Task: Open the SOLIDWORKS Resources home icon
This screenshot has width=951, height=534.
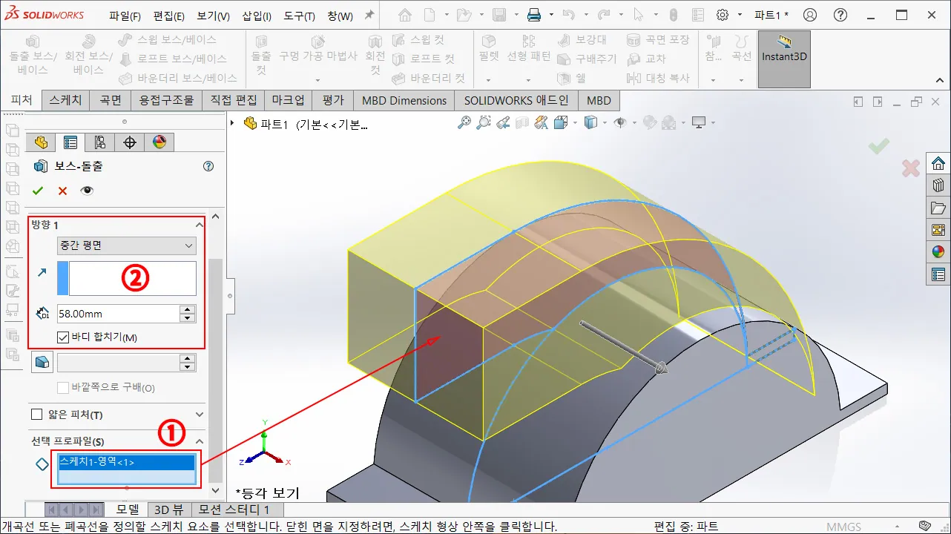Action: pyautogui.click(x=938, y=163)
